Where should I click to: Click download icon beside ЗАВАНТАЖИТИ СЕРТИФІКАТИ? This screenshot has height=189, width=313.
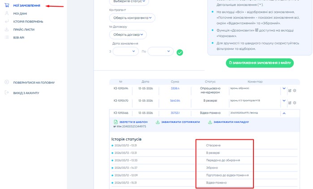point(158,122)
